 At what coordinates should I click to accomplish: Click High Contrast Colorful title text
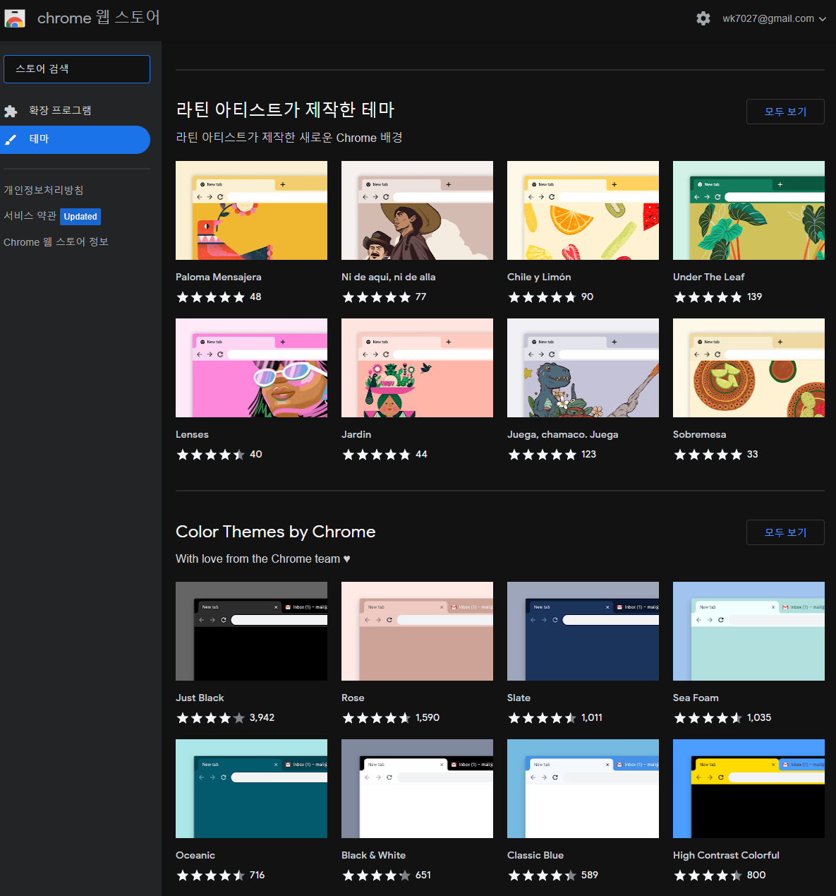tap(726, 855)
